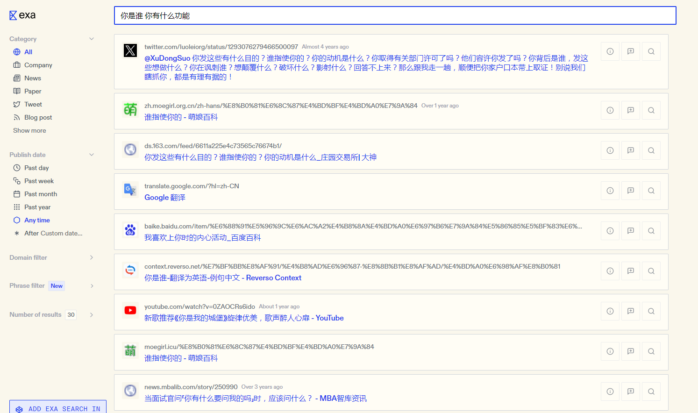Click search-similar icon on context.reverso.net result

click(651, 271)
